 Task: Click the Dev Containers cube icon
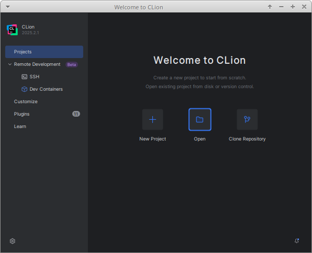[24, 89]
